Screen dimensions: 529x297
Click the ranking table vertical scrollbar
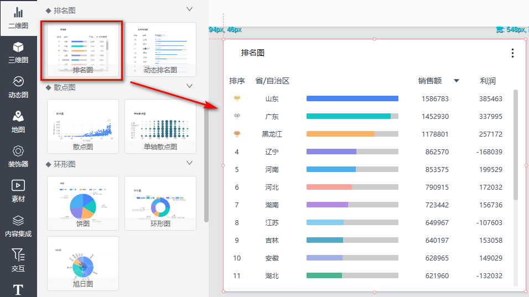[x=516, y=144]
